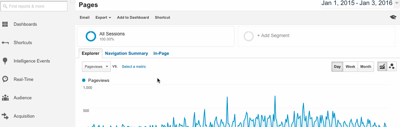The image size is (400, 127).
Task: Click the 100.00% text
Action: coord(107,39)
